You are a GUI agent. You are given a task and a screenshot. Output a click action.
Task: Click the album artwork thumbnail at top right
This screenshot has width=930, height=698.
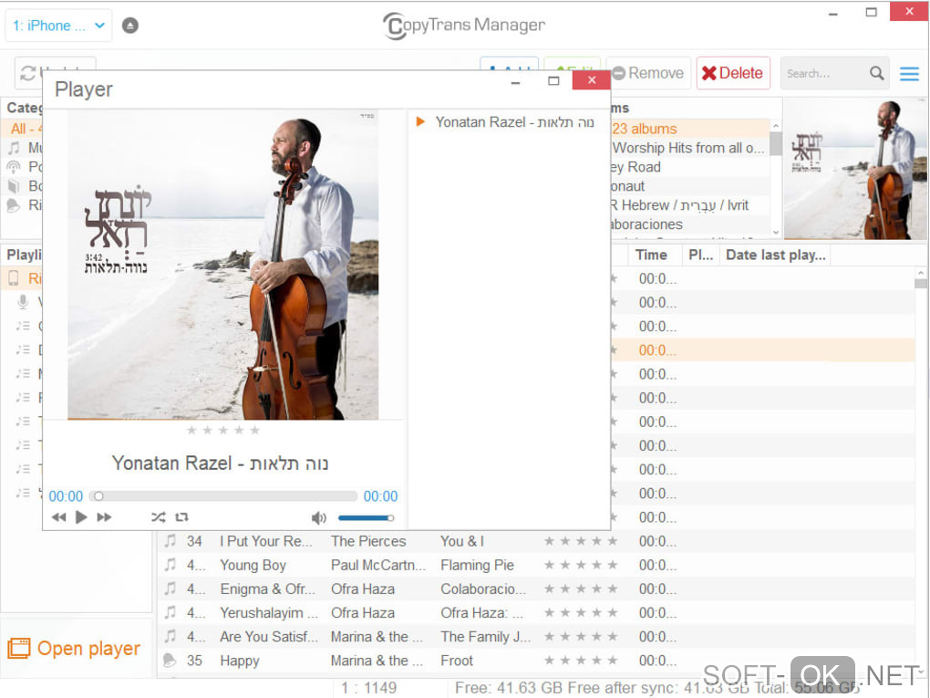pos(855,169)
